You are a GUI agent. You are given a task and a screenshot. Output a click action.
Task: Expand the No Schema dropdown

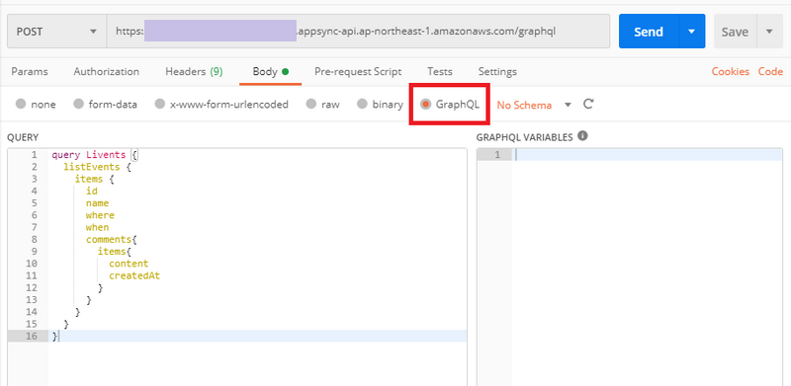[568, 105]
